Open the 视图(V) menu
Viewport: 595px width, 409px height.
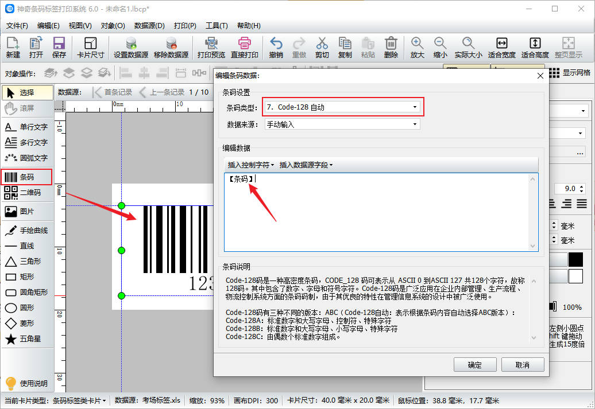pos(80,25)
